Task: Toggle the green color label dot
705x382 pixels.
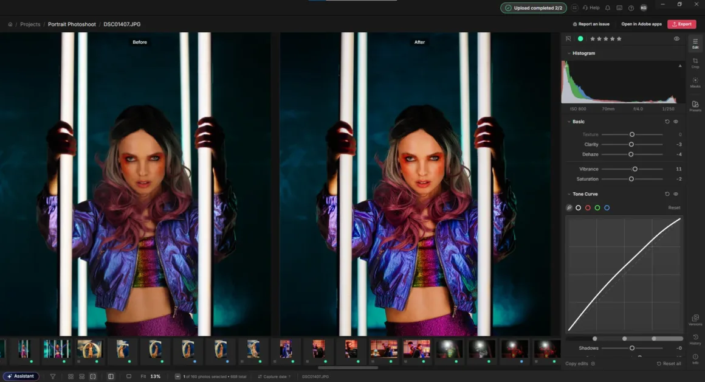Action: [x=580, y=39]
